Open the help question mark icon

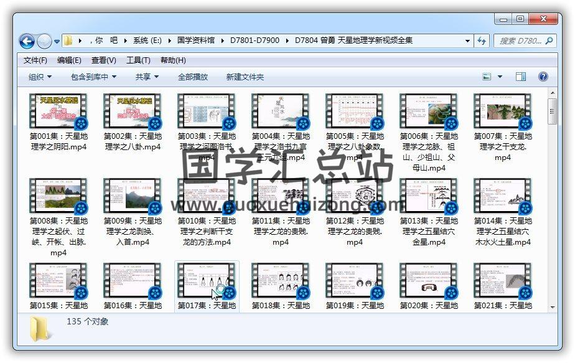coord(543,77)
